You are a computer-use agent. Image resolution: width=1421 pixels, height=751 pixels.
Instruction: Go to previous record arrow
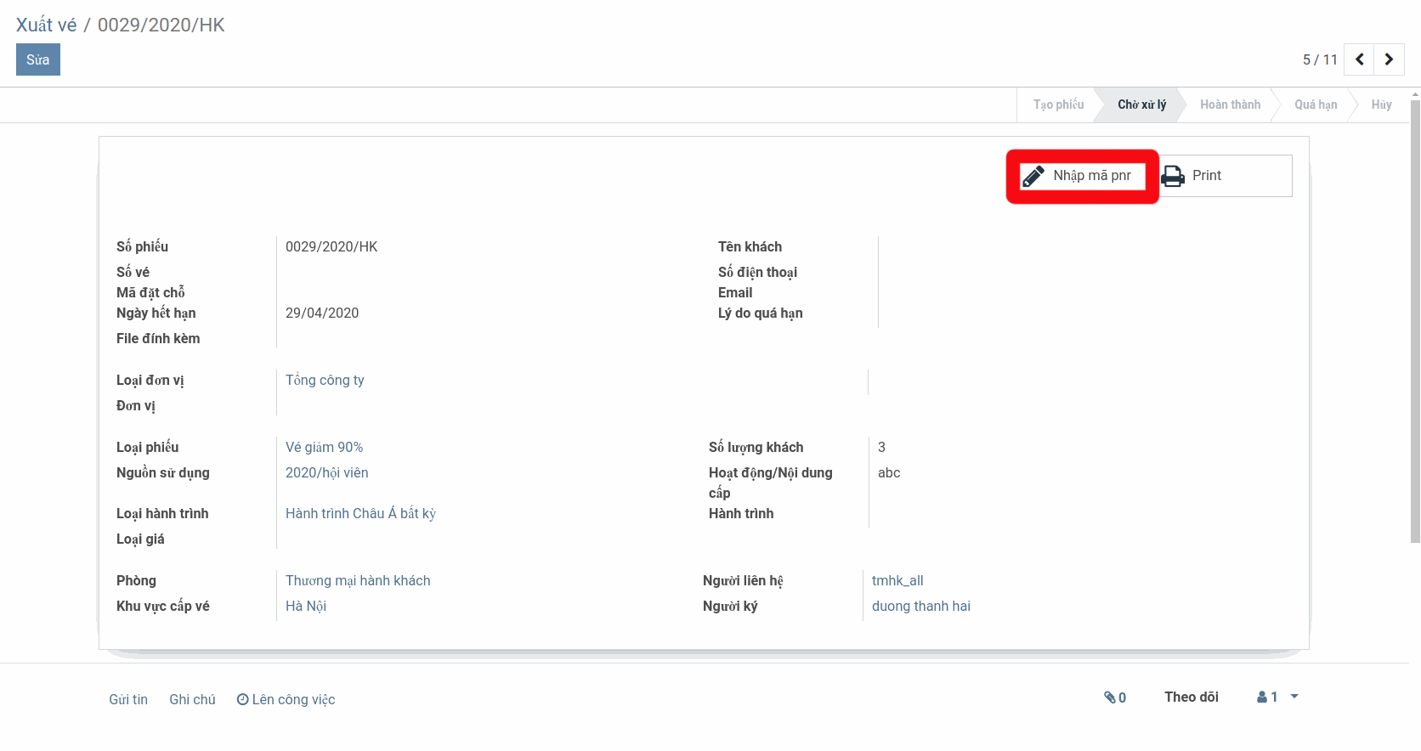click(1359, 59)
